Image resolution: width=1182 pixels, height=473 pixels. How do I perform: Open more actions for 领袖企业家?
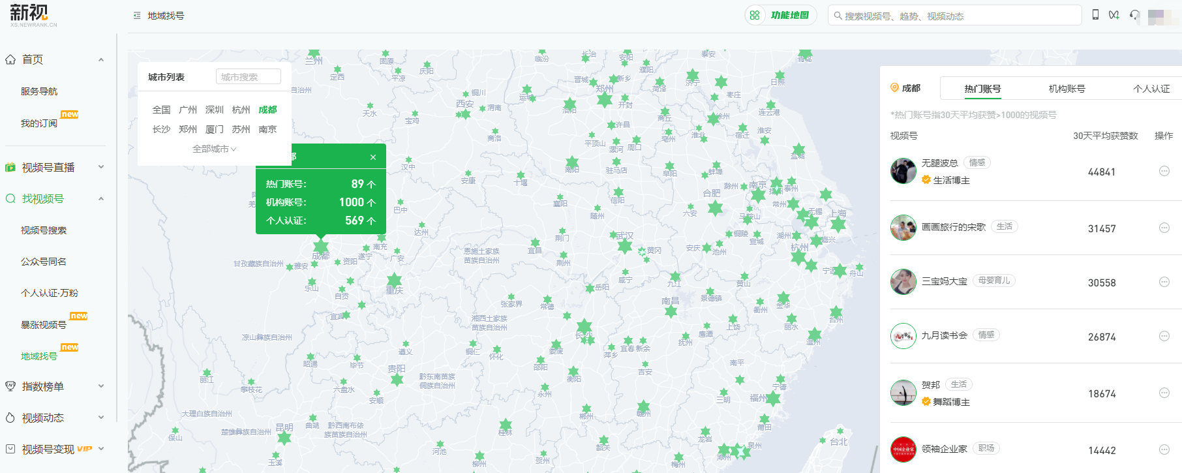(x=1164, y=450)
